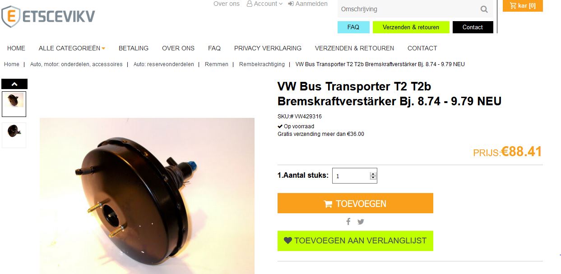The image size is (561, 274).
Task: Click the search magnifier icon
Action: [x=484, y=9]
